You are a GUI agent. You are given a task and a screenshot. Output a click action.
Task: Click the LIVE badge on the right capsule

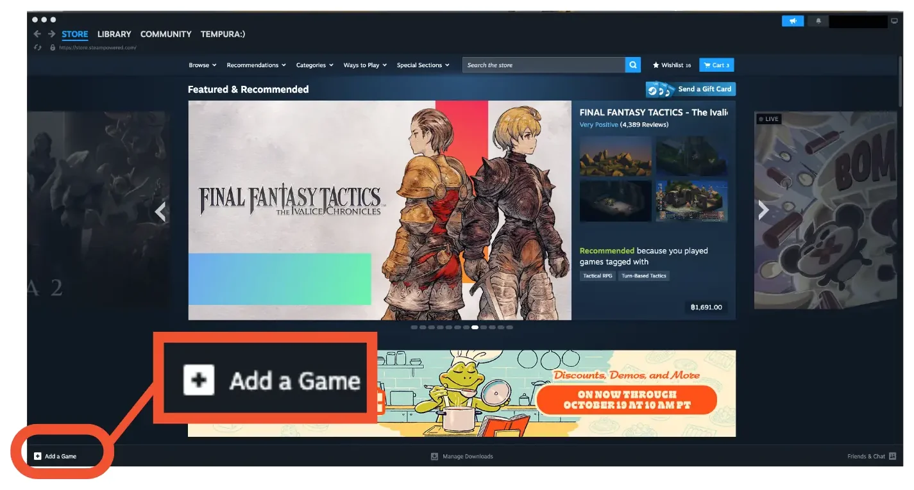click(x=768, y=119)
